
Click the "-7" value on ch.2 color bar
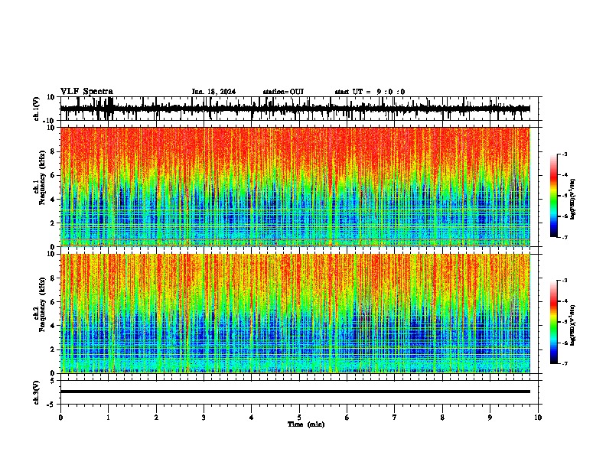[x=565, y=363]
